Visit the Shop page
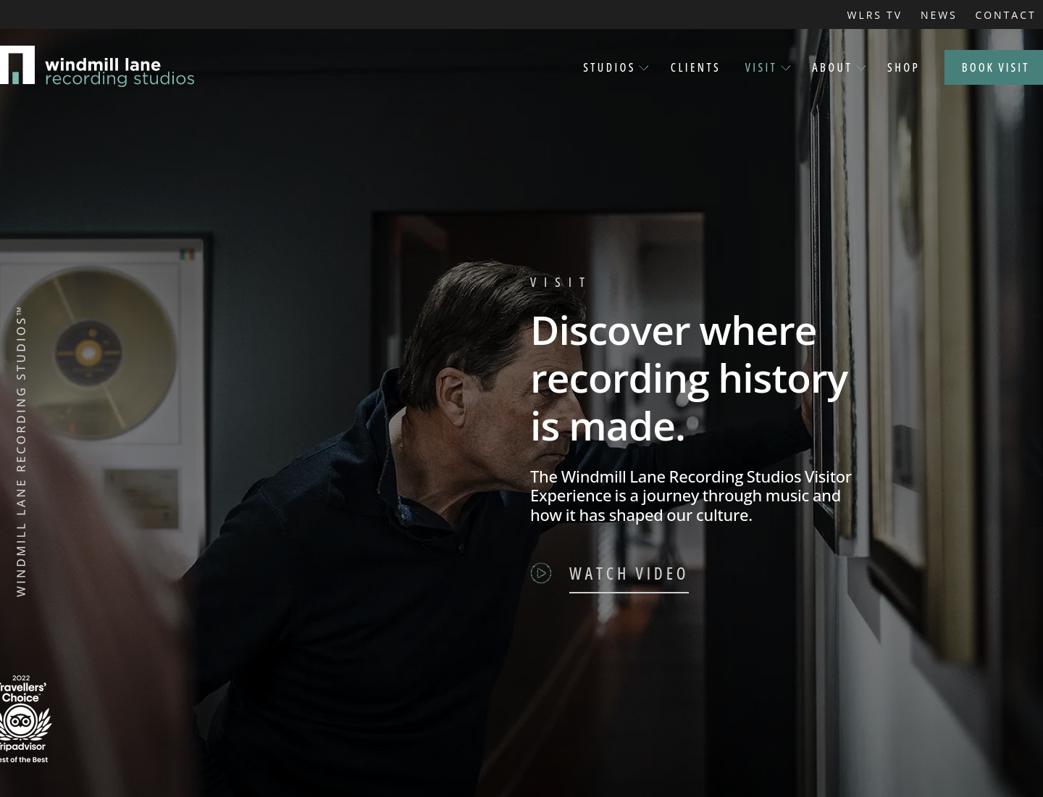1043x797 pixels. click(x=903, y=67)
